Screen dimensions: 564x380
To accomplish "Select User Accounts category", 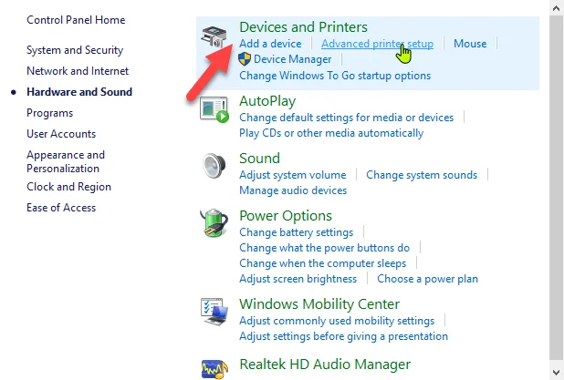I will (x=61, y=134).
